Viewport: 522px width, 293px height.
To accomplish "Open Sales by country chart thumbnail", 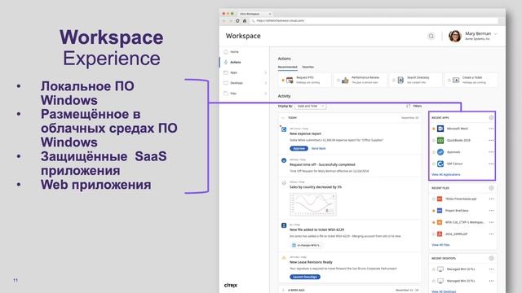I will pyautogui.click(x=313, y=204).
